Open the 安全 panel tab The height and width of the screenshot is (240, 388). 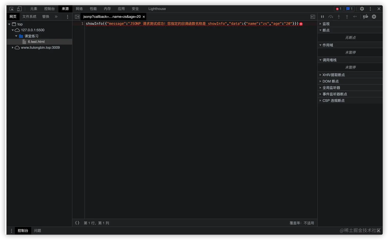pos(135,9)
